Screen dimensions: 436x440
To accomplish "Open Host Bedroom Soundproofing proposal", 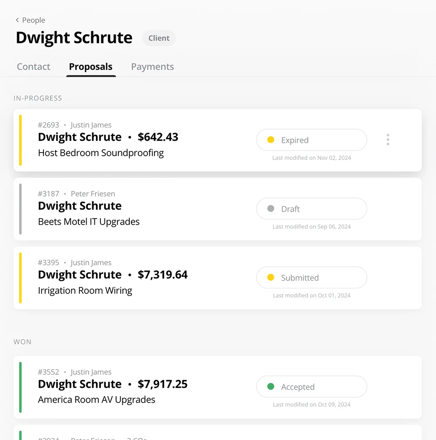I will point(101,153).
